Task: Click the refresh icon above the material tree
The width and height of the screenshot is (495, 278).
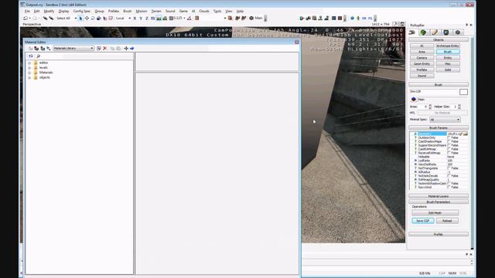Action: 31,56
